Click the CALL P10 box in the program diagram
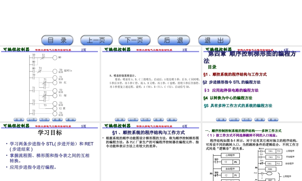Image resolution: width=302 pixels, height=181 pixels. (x=274, y=151)
